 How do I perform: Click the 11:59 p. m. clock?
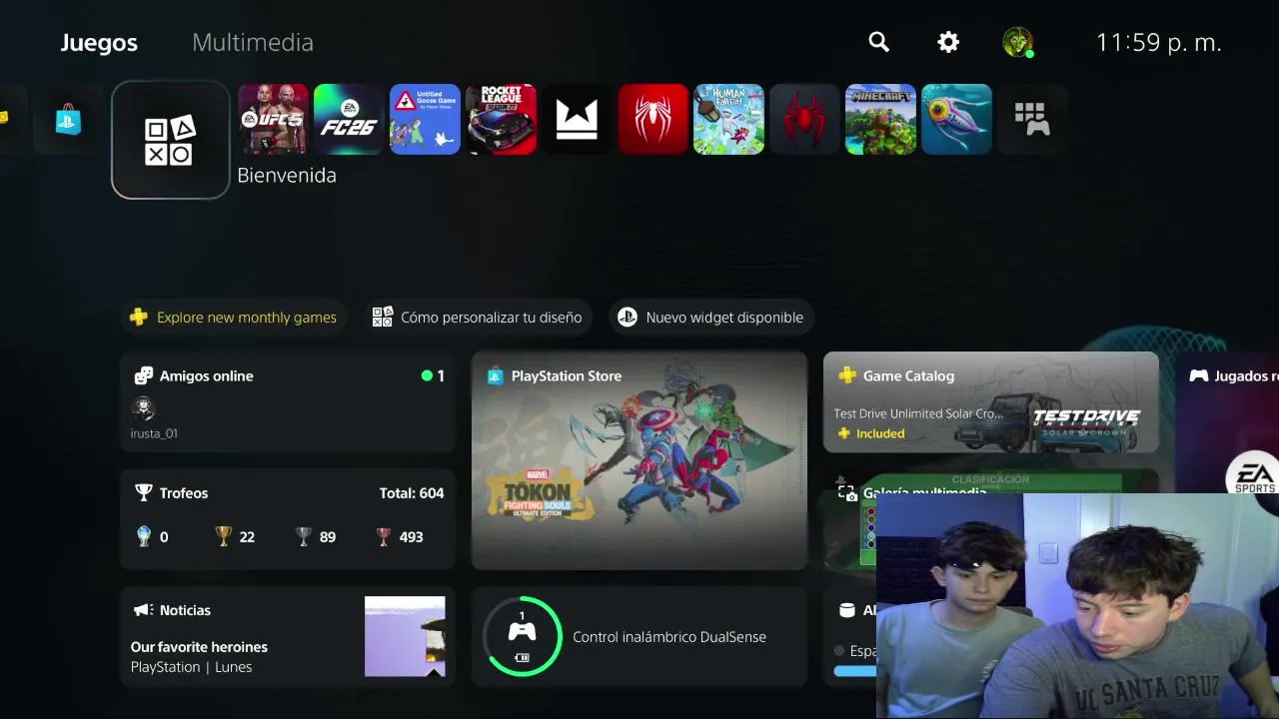pyautogui.click(x=1159, y=43)
